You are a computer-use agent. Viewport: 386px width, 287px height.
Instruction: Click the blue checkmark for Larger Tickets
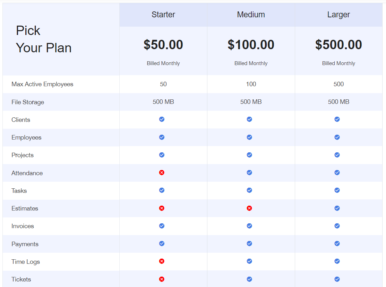coord(337,279)
